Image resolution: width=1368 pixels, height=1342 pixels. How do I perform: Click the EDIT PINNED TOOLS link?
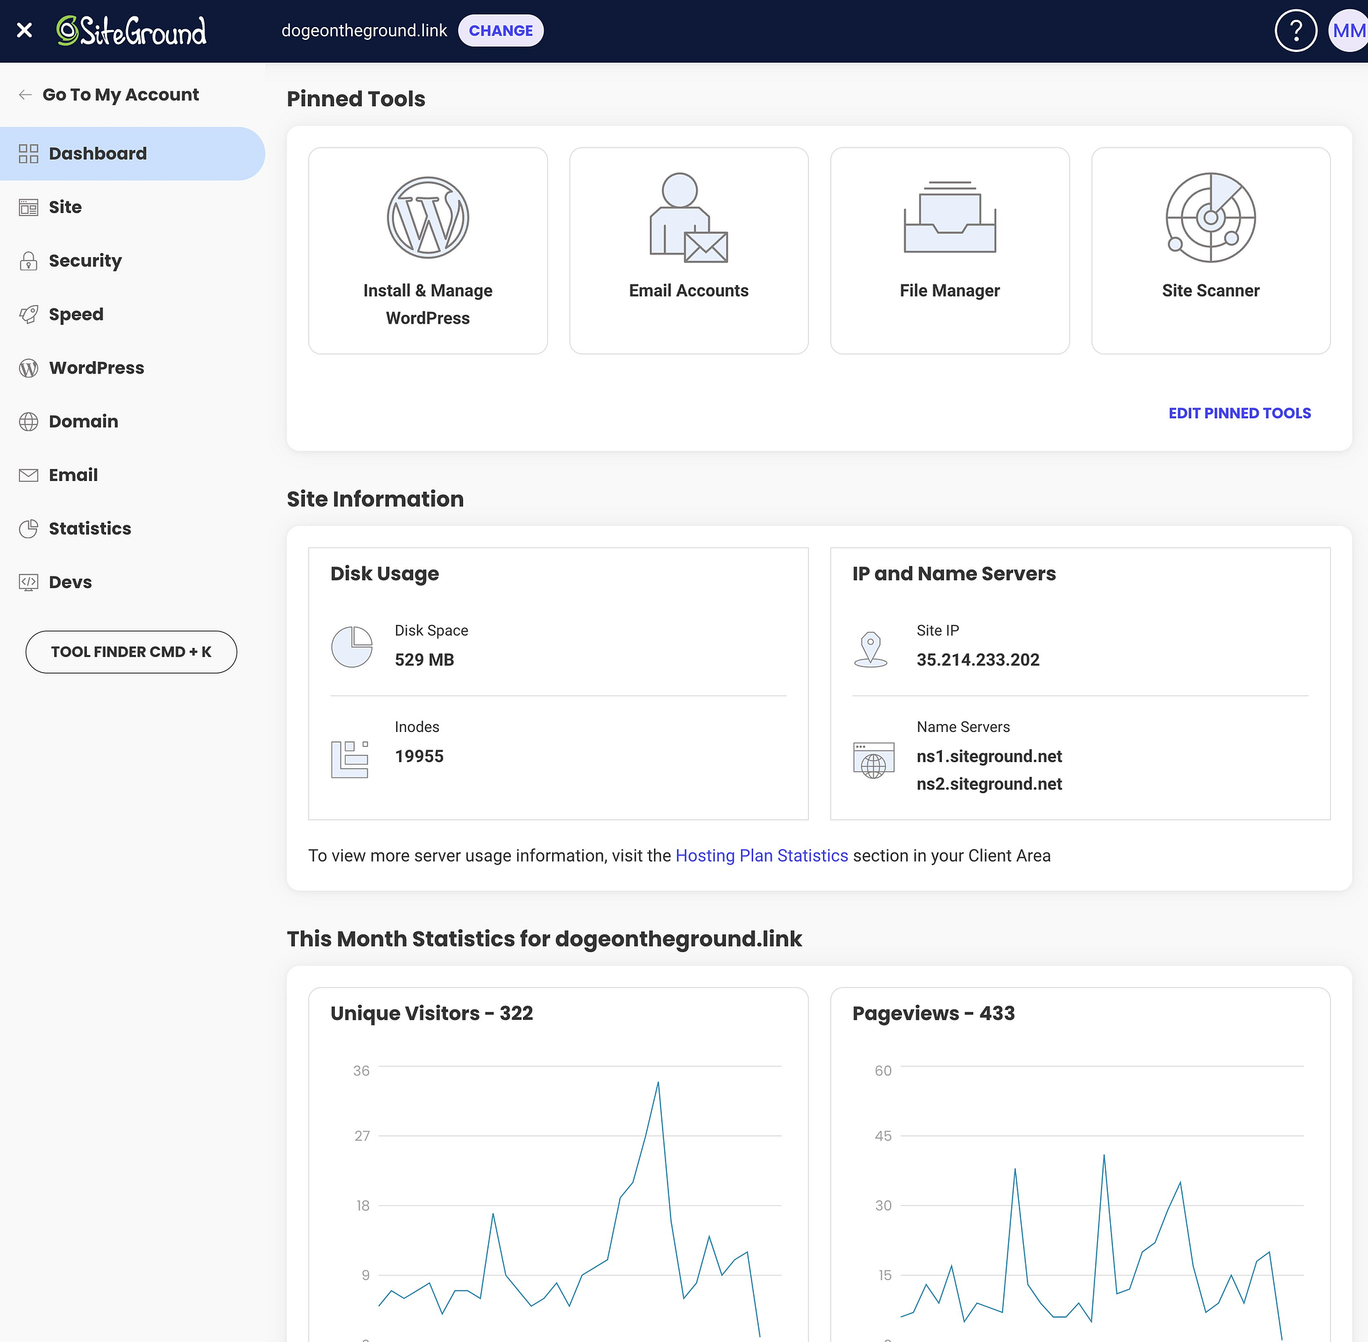(x=1239, y=412)
